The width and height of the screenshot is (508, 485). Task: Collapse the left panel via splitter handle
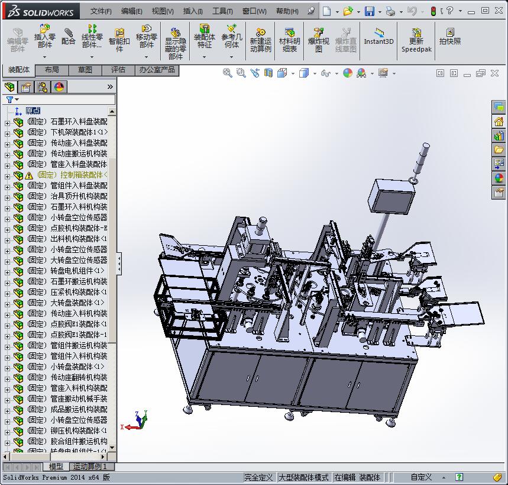click(119, 264)
